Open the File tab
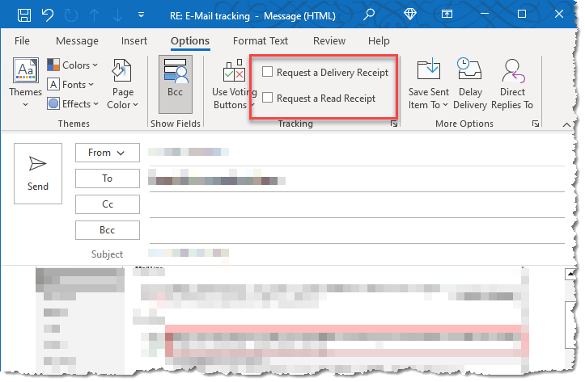 click(22, 40)
